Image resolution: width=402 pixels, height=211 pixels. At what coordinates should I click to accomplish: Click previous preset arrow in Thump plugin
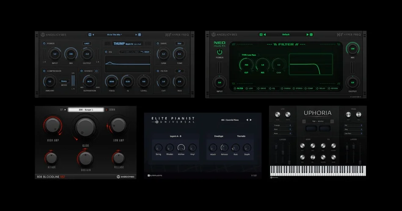tap(93, 35)
